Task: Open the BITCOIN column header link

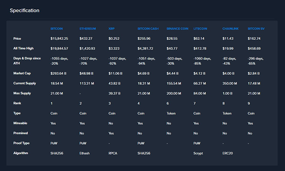Action: coord(57,29)
